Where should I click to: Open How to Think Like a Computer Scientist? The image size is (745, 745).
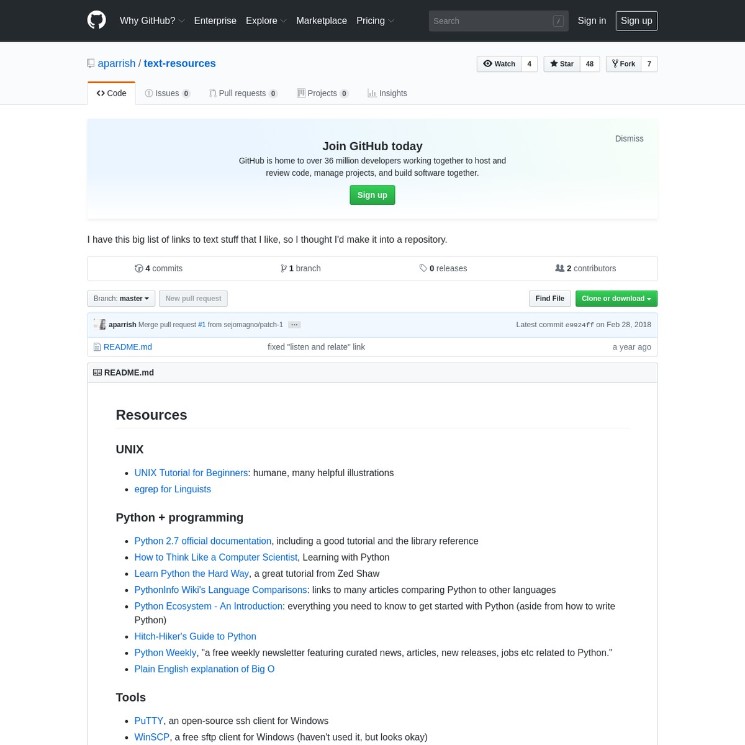[216, 558]
